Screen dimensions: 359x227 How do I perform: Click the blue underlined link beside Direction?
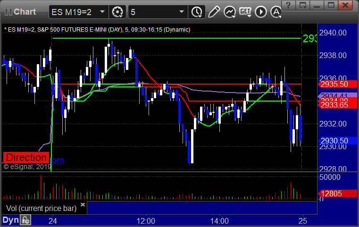coord(57,160)
